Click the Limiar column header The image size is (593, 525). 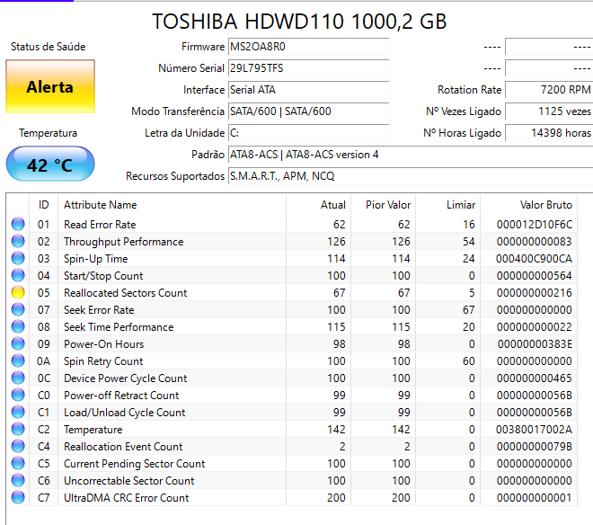tap(448, 205)
